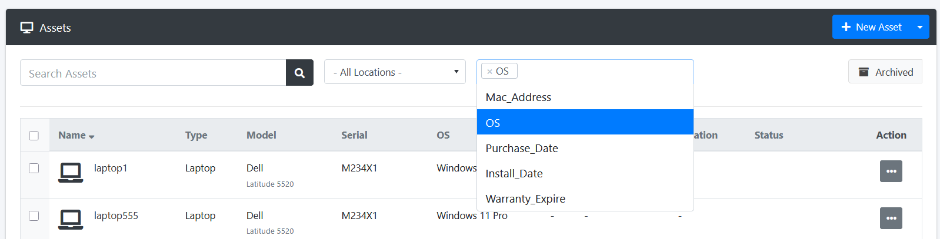Click the laptop icon for laptop1

(x=71, y=173)
